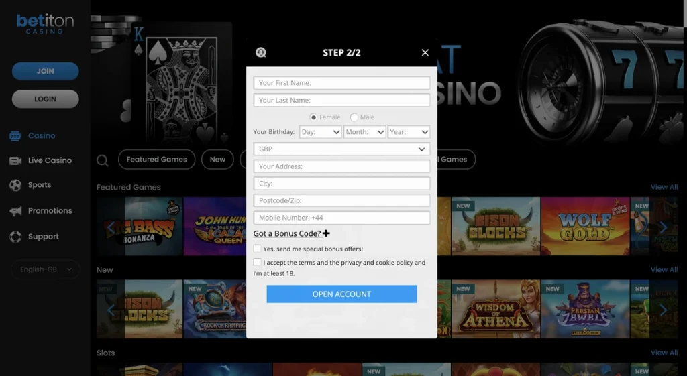
Task: Click right arrow on Featured Games carousel
Action: (664, 227)
